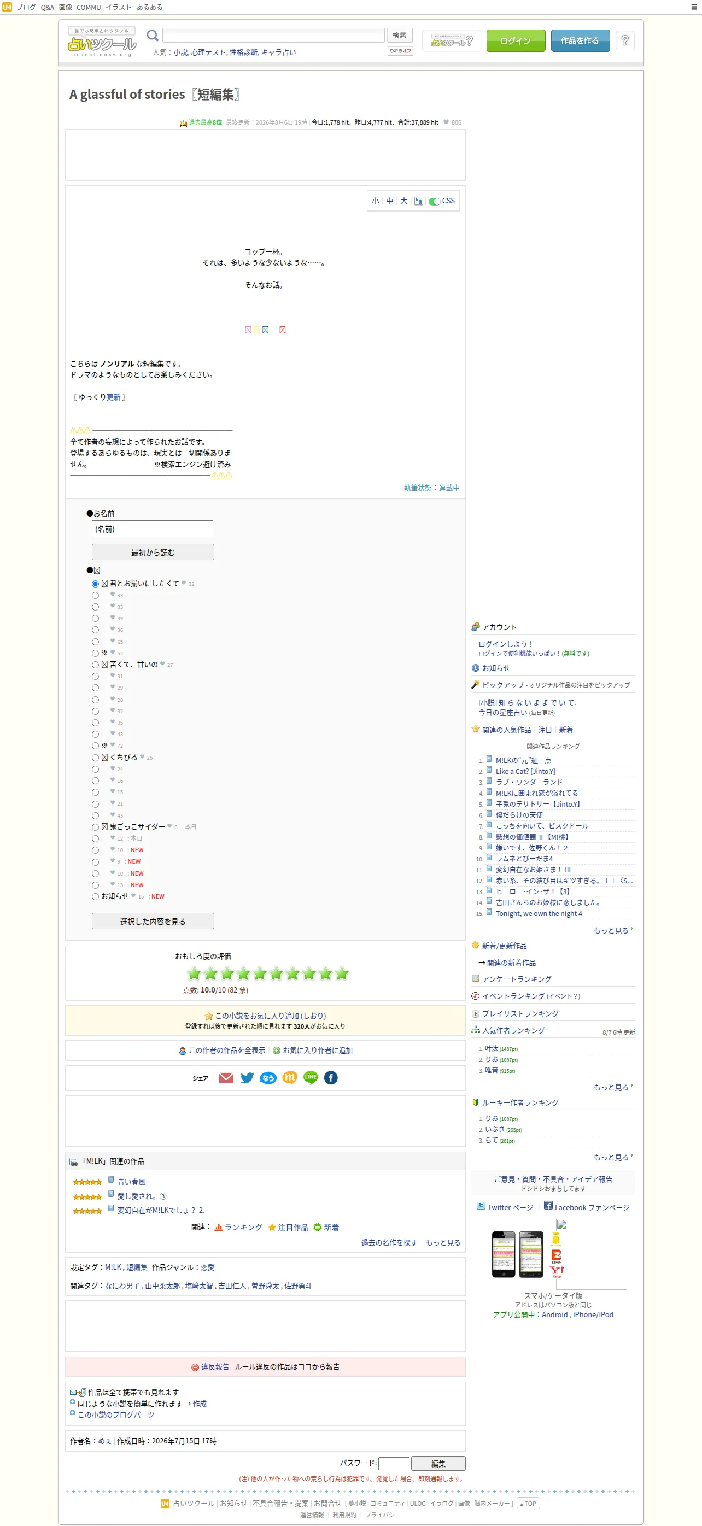Expand もっと見る under related works ranking
The width and height of the screenshot is (702, 1526).
coord(612,931)
